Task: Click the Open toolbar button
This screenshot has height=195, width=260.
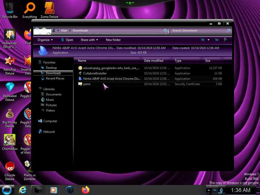Action: pos(67,40)
